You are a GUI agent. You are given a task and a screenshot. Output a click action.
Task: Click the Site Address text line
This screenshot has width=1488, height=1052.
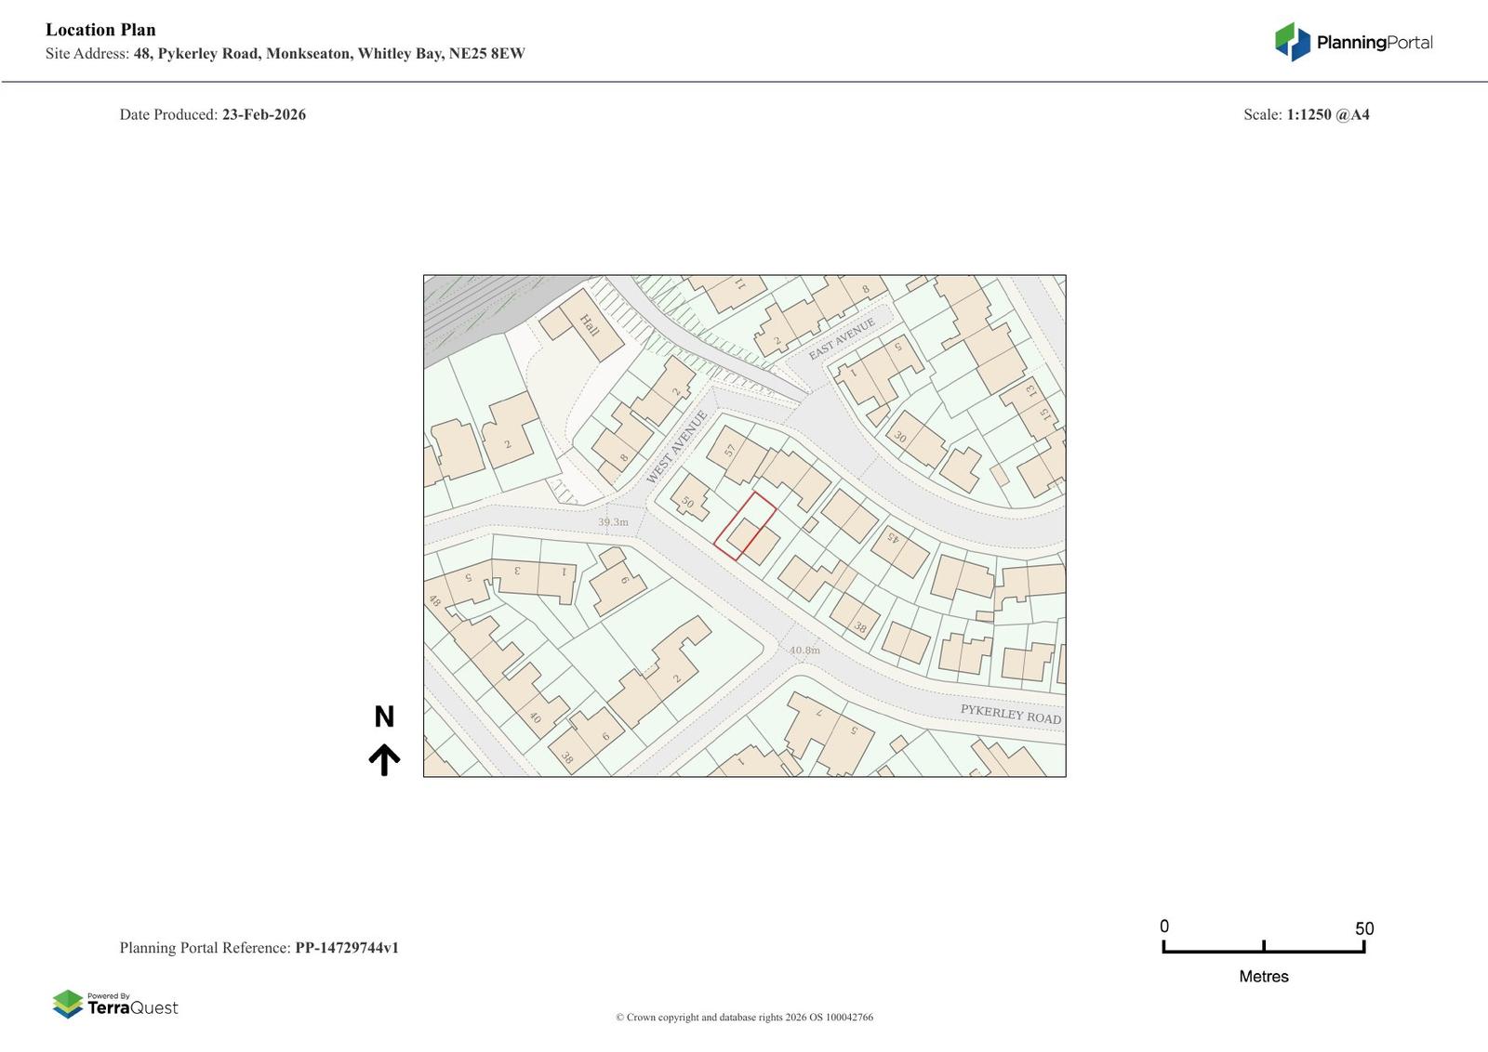[285, 54]
